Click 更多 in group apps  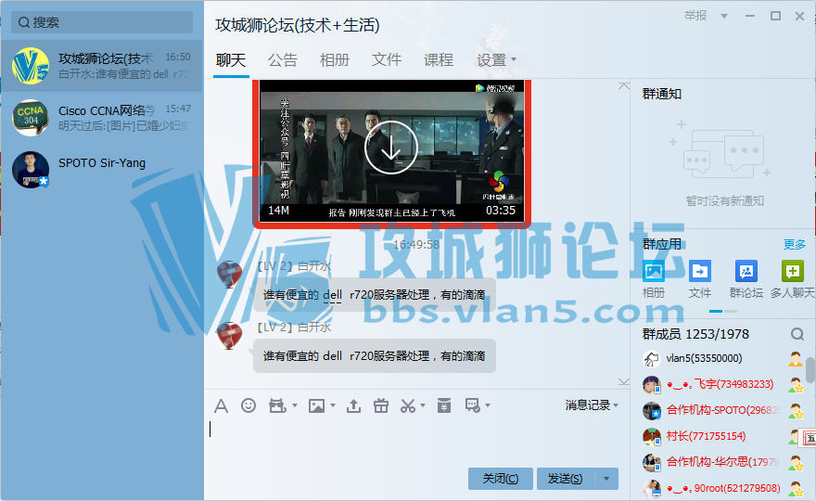[795, 244]
